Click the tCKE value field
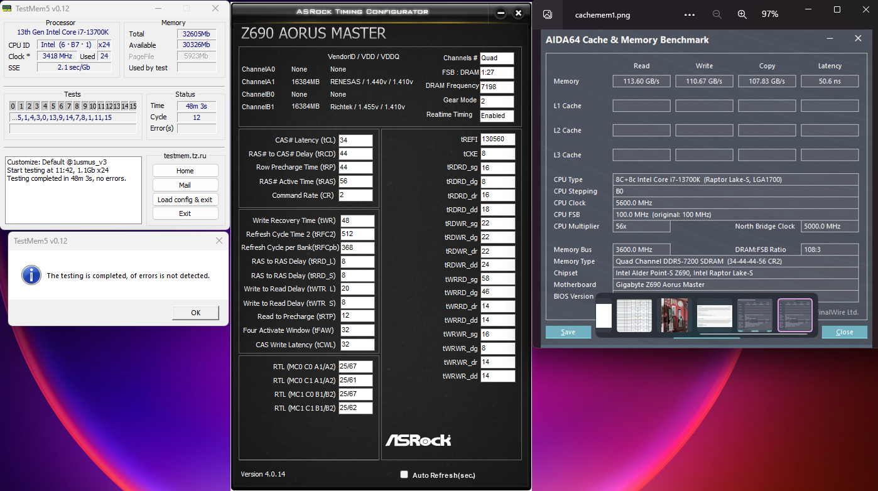This screenshot has height=491, width=878. tap(497, 154)
